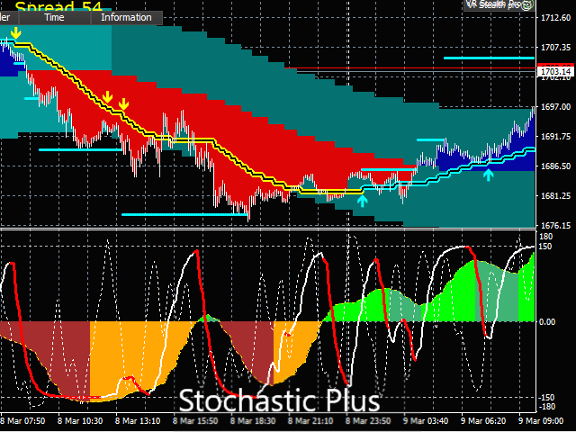This screenshot has height=432, width=576.
Task: Click the leftmost yellow down arrow signal
Action: pos(16,34)
